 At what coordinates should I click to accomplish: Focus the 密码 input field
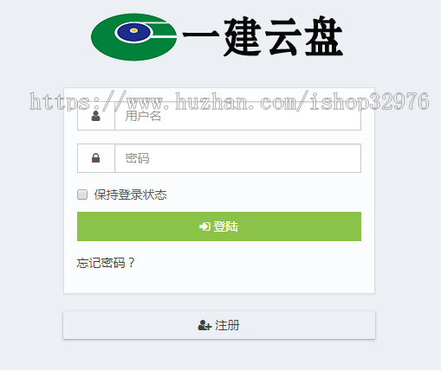[237, 158]
